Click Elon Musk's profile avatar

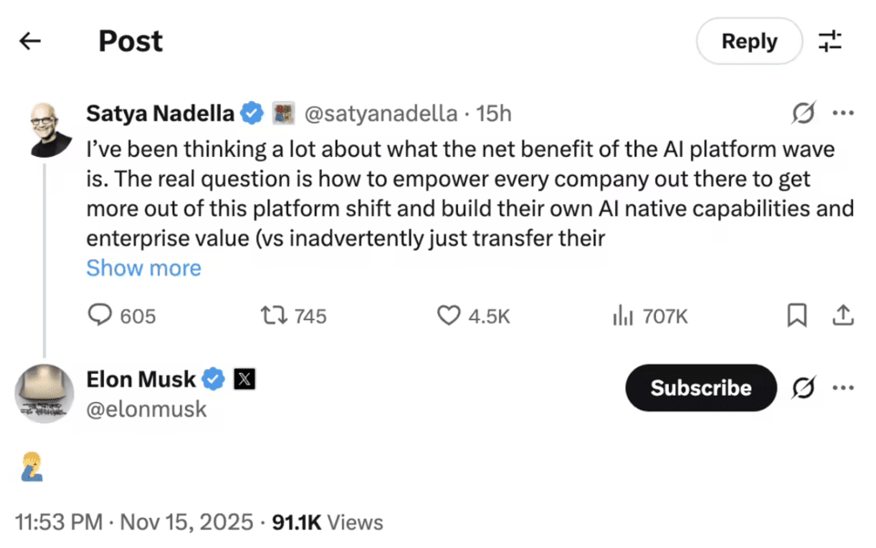44,393
